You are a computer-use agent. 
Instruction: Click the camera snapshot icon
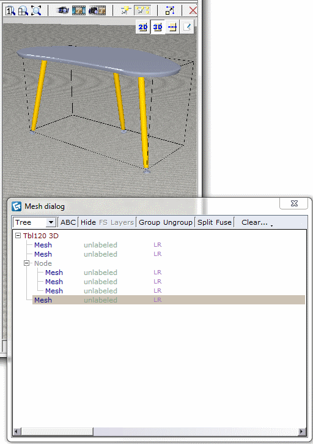pos(63,10)
